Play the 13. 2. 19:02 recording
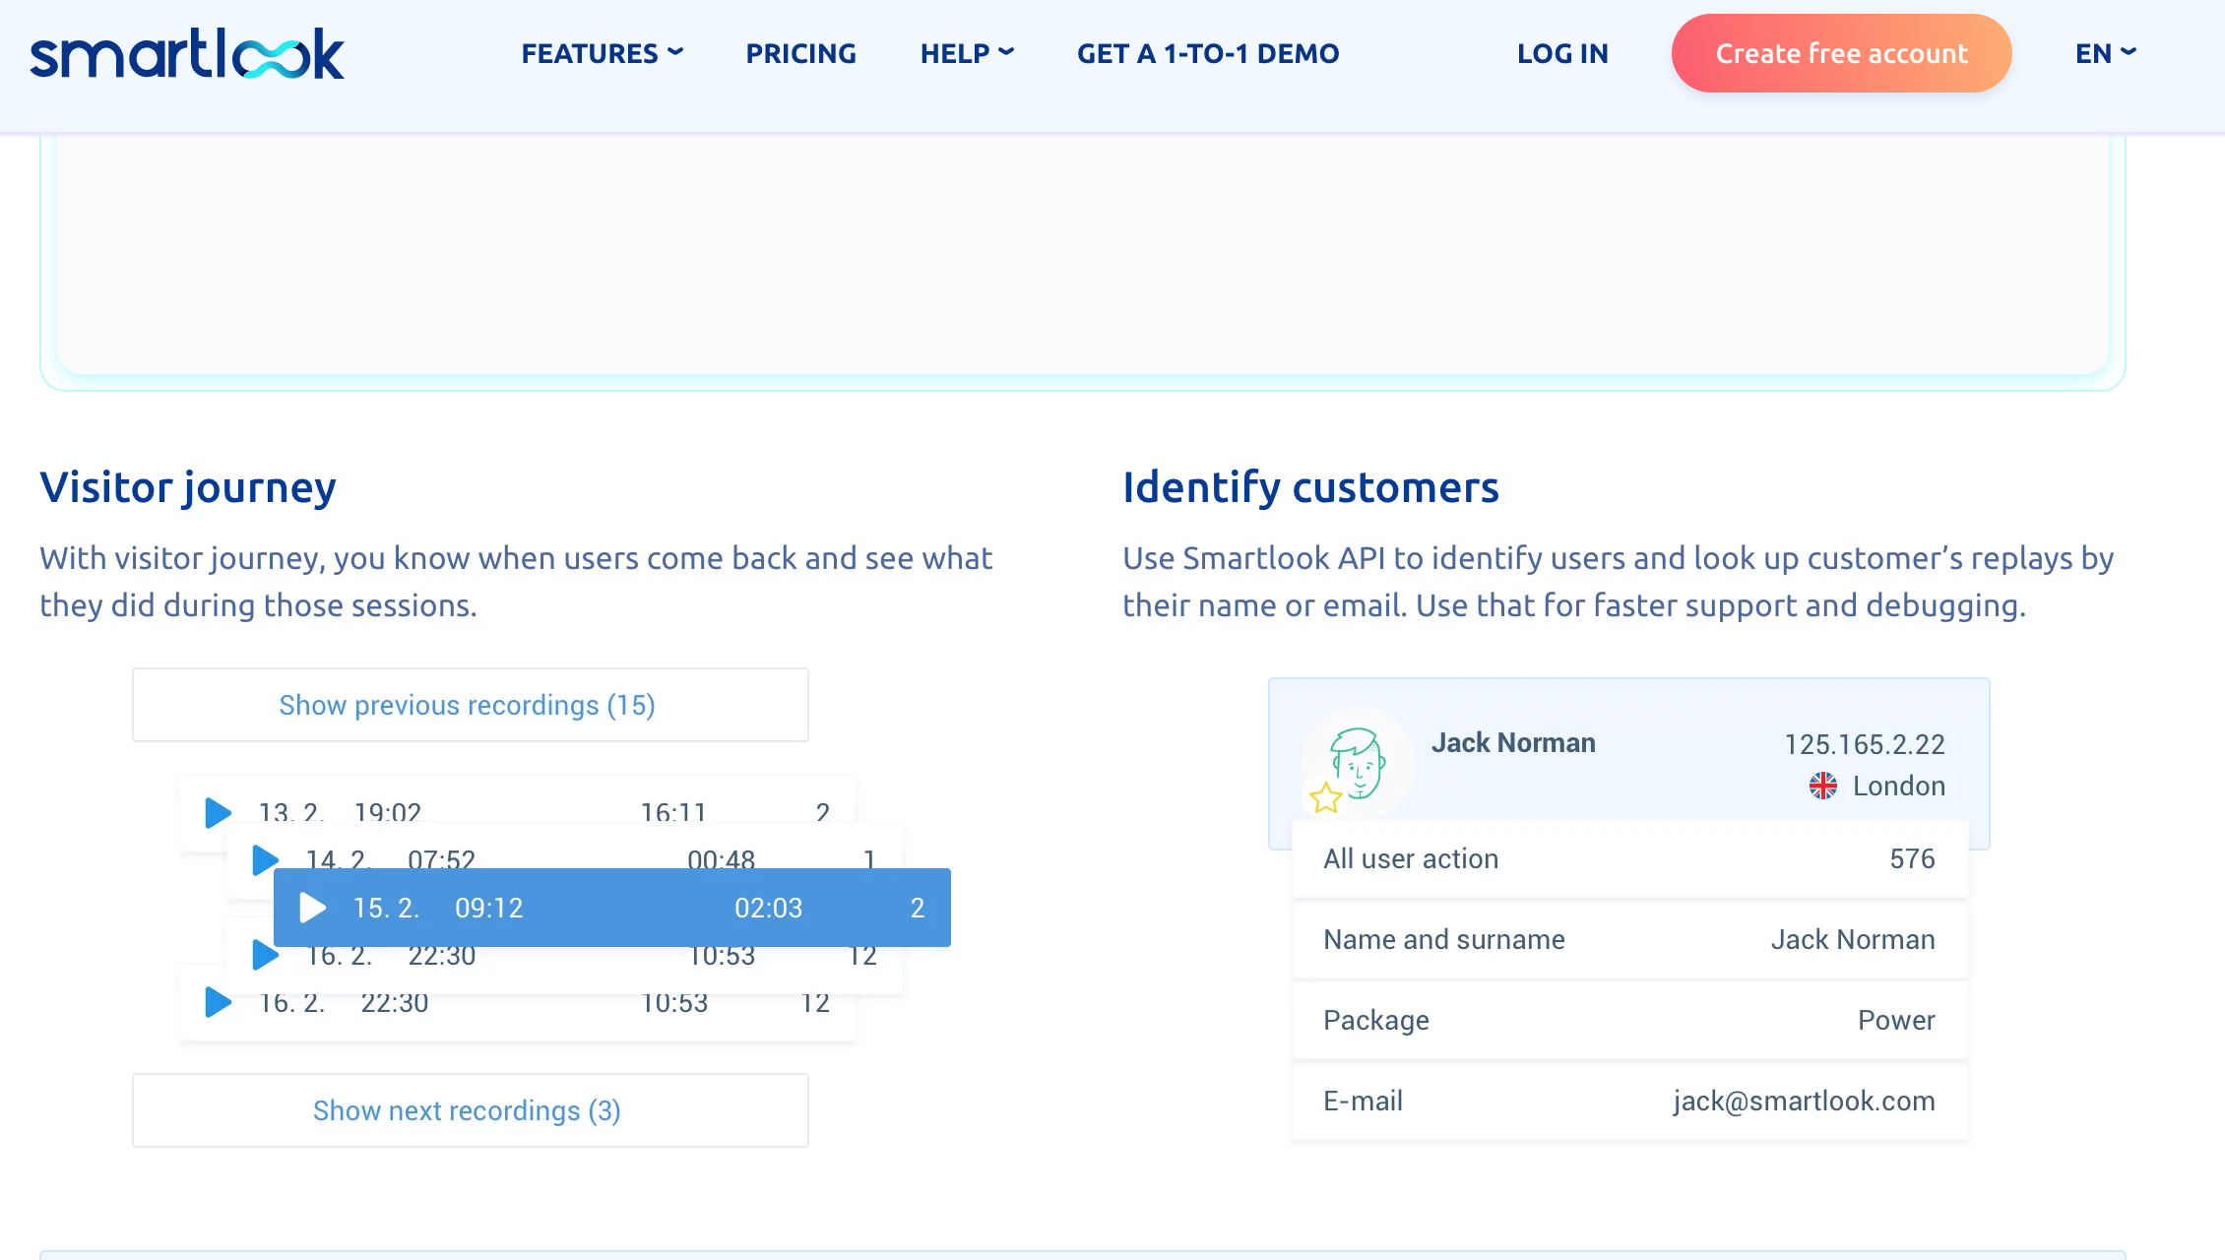Viewport: 2225px width, 1260px height. 218,812
